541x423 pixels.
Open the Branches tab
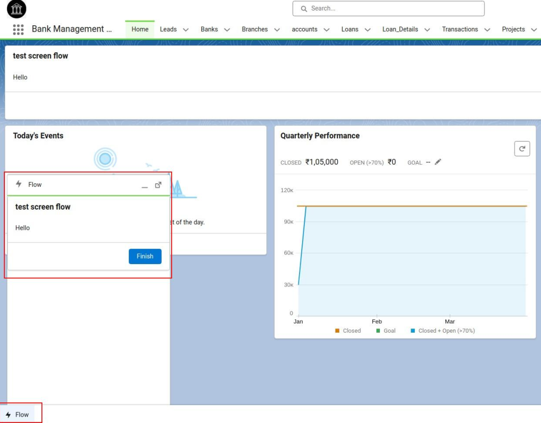(255, 29)
